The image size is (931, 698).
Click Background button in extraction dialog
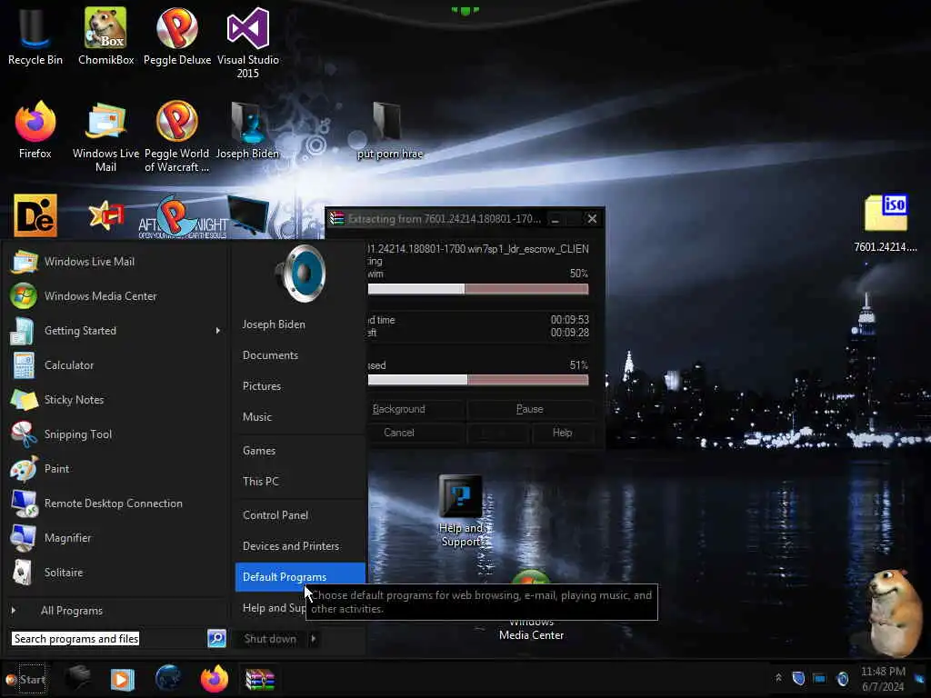pyautogui.click(x=415, y=410)
